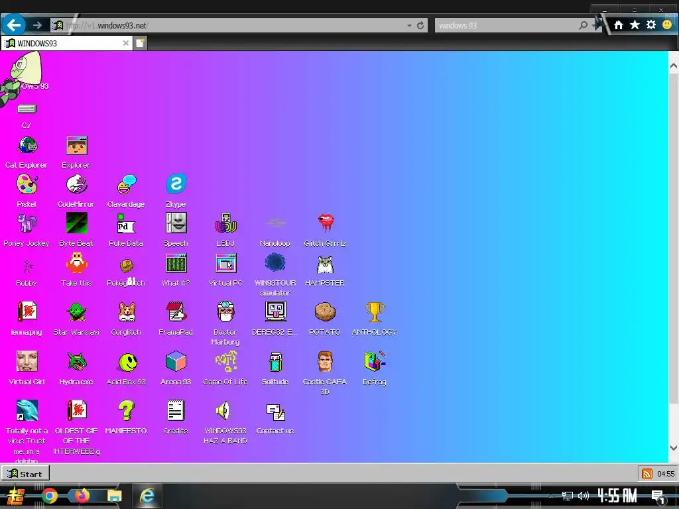Open the favorites star icon
This screenshot has height=509, width=679.
635,25
